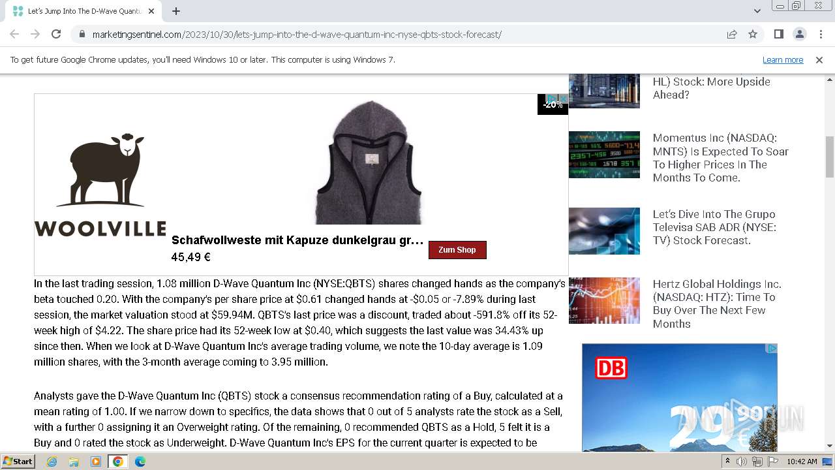Image resolution: width=835 pixels, height=470 pixels.
Task: Open Grupo Televisa SAB ADR stock forecast link
Action: (x=714, y=227)
